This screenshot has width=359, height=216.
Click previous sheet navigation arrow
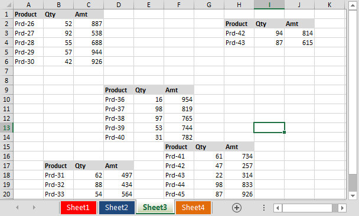tap(17, 208)
